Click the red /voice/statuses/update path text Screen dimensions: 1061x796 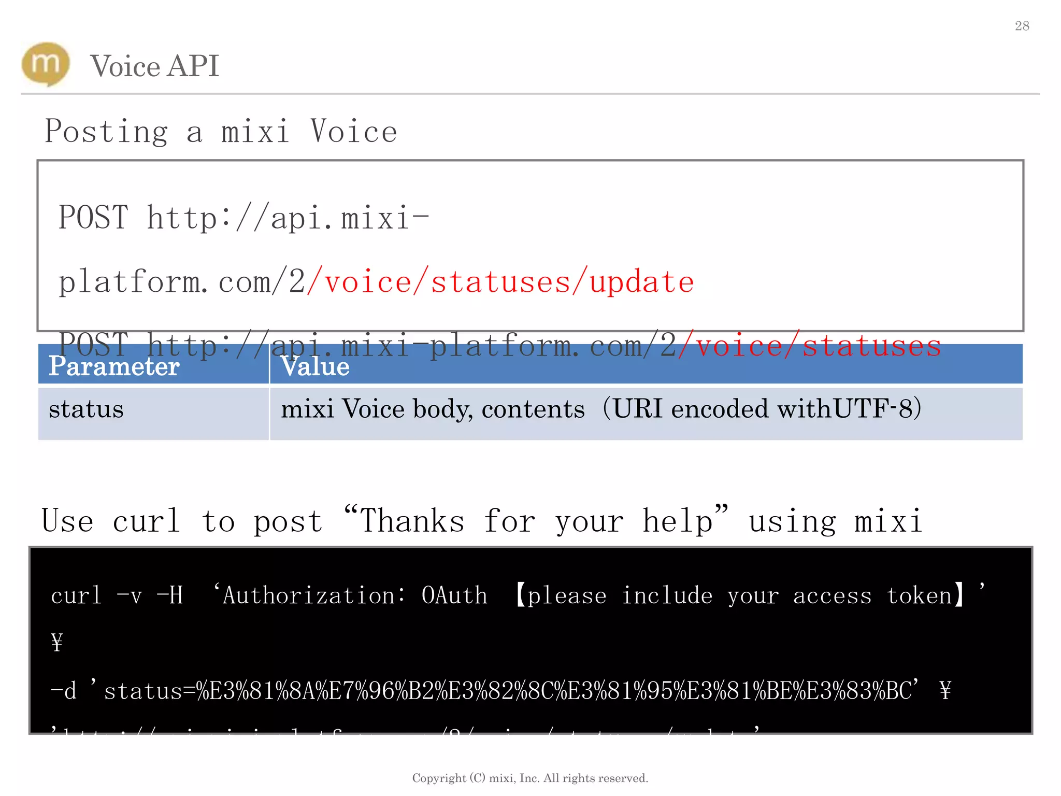click(x=500, y=282)
